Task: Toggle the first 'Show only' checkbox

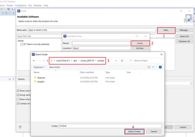Action: coord(18,91)
